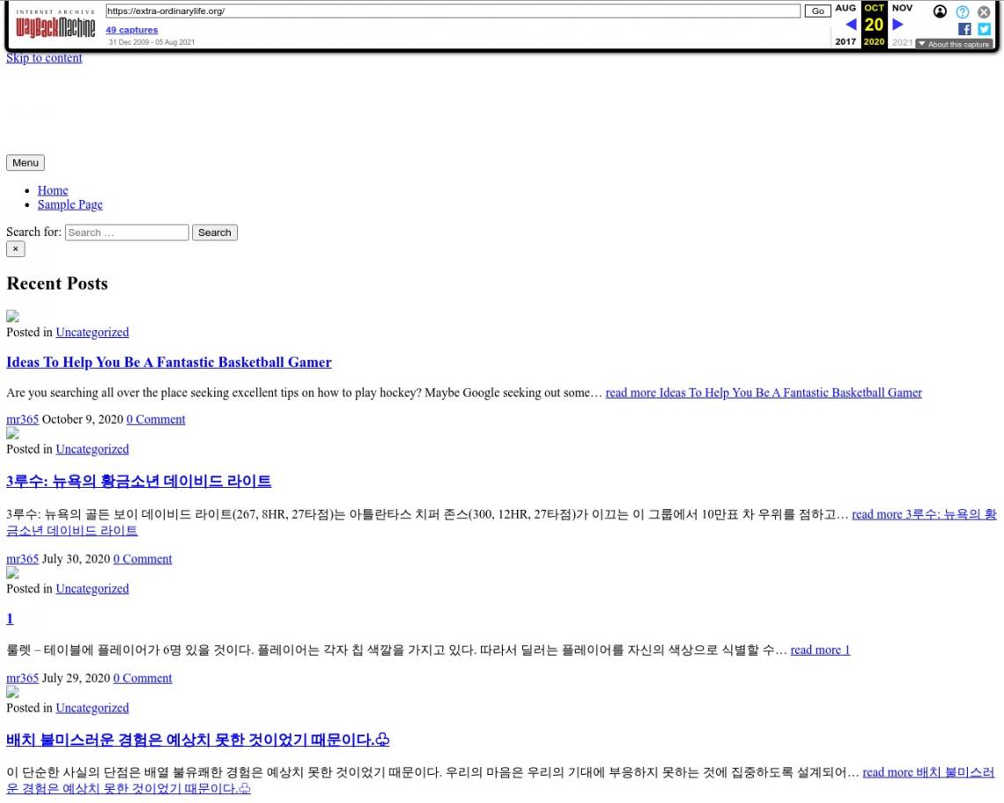Open the Menu toggle button
This screenshot has height=803, width=1004.
click(25, 163)
